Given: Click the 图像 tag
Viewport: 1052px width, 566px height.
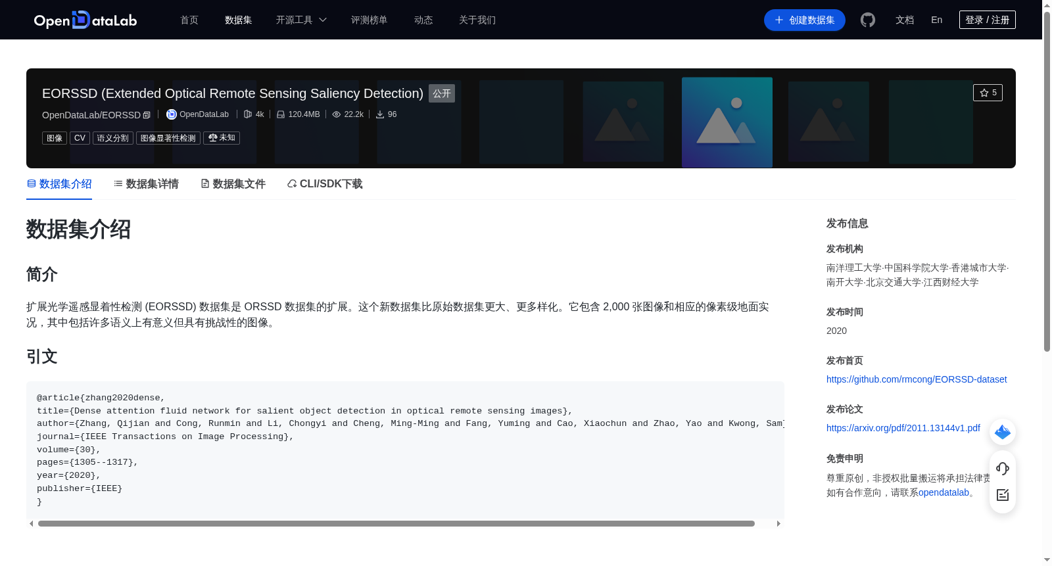Looking at the screenshot, I should [55, 138].
